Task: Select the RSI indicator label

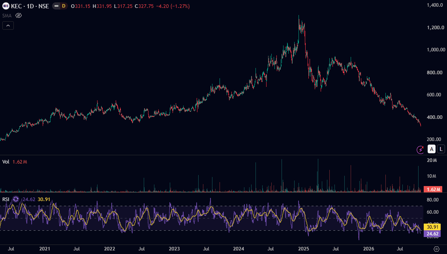Action: click(6, 199)
